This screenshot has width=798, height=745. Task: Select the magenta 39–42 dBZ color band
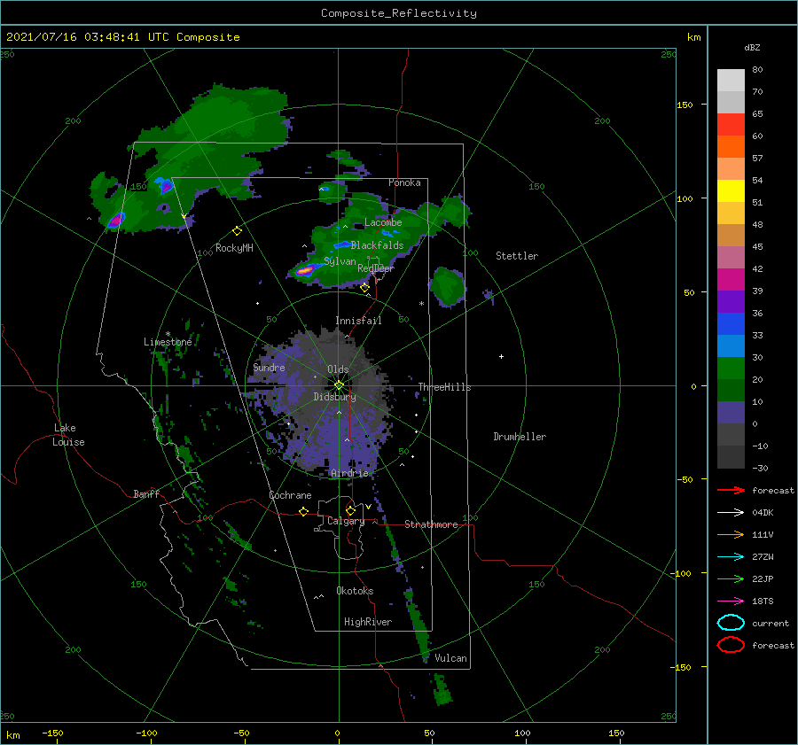(731, 280)
